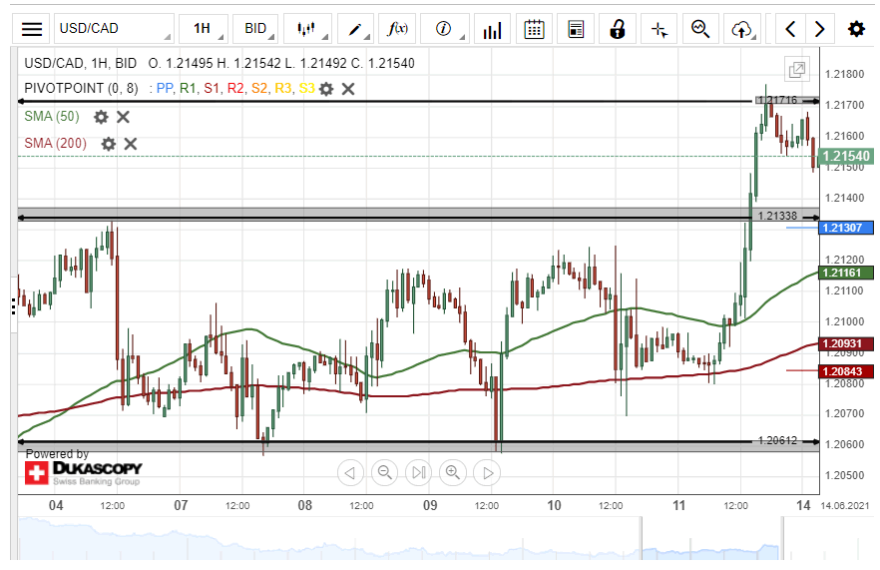
Task: Zoom out using bottom magnifier minus
Action: pyautogui.click(x=383, y=472)
